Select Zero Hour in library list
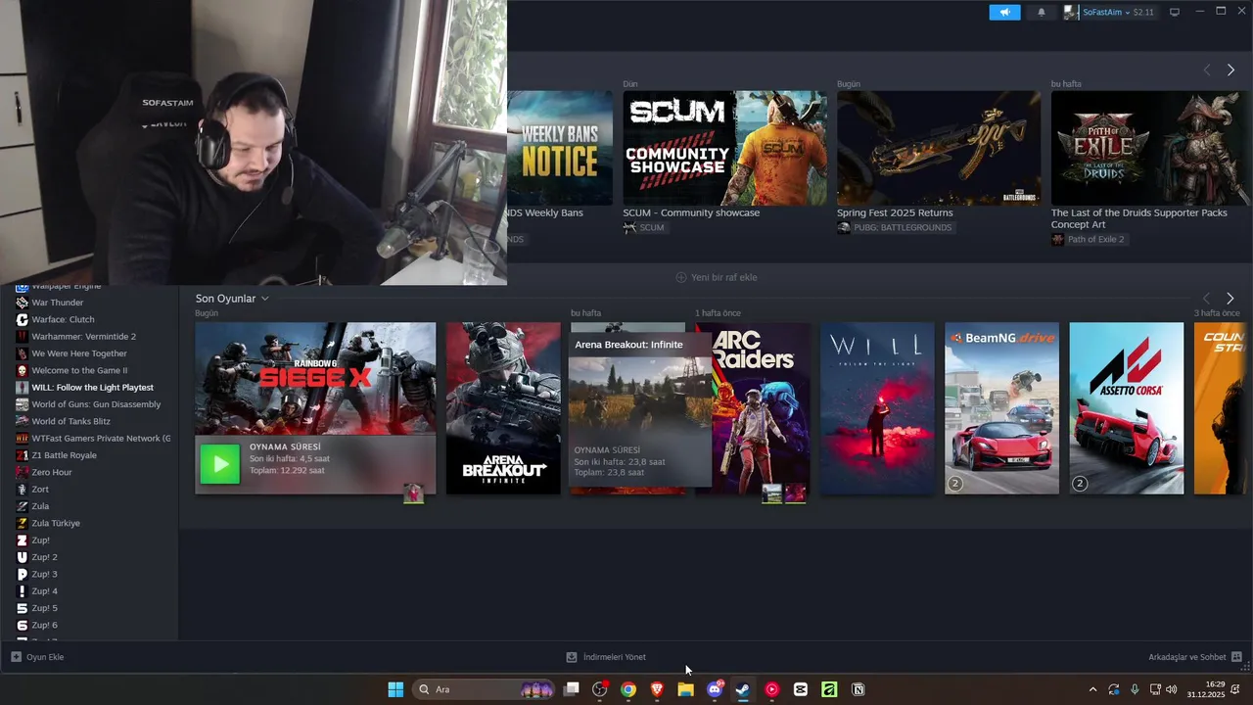The image size is (1253, 705). point(51,472)
